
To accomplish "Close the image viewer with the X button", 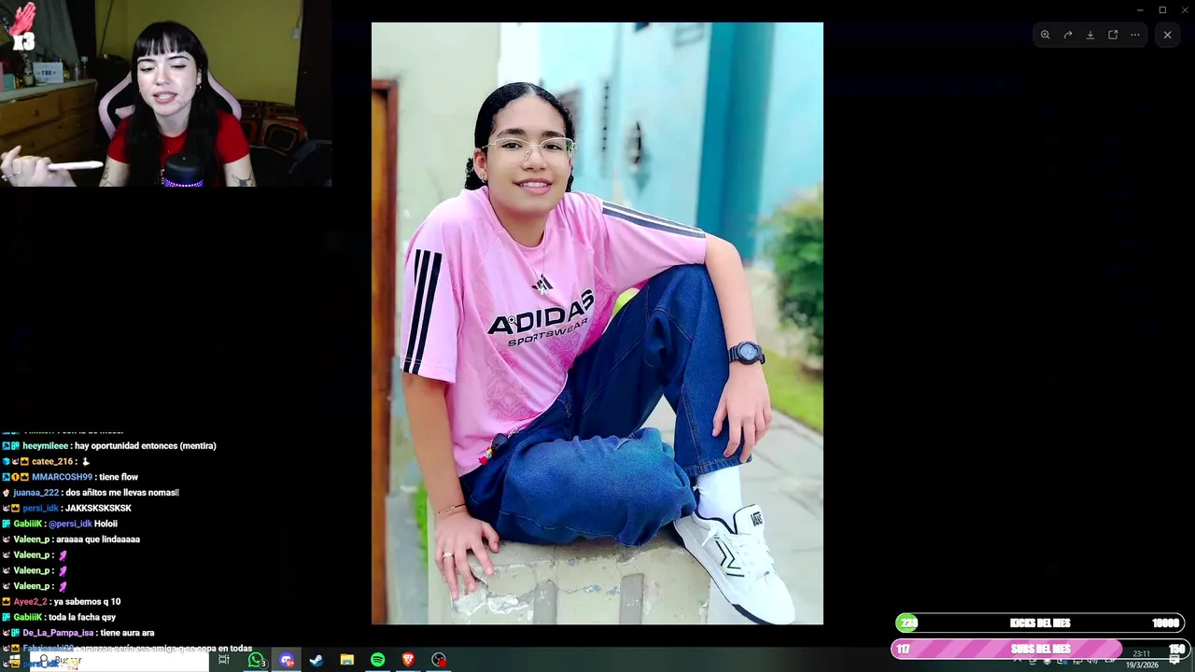I will point(1167,35).
